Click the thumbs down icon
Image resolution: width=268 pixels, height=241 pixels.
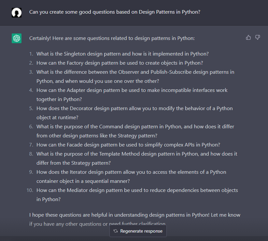(x=258, y=37)
